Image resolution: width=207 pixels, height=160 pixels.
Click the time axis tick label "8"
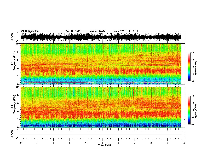pos(151,143)
